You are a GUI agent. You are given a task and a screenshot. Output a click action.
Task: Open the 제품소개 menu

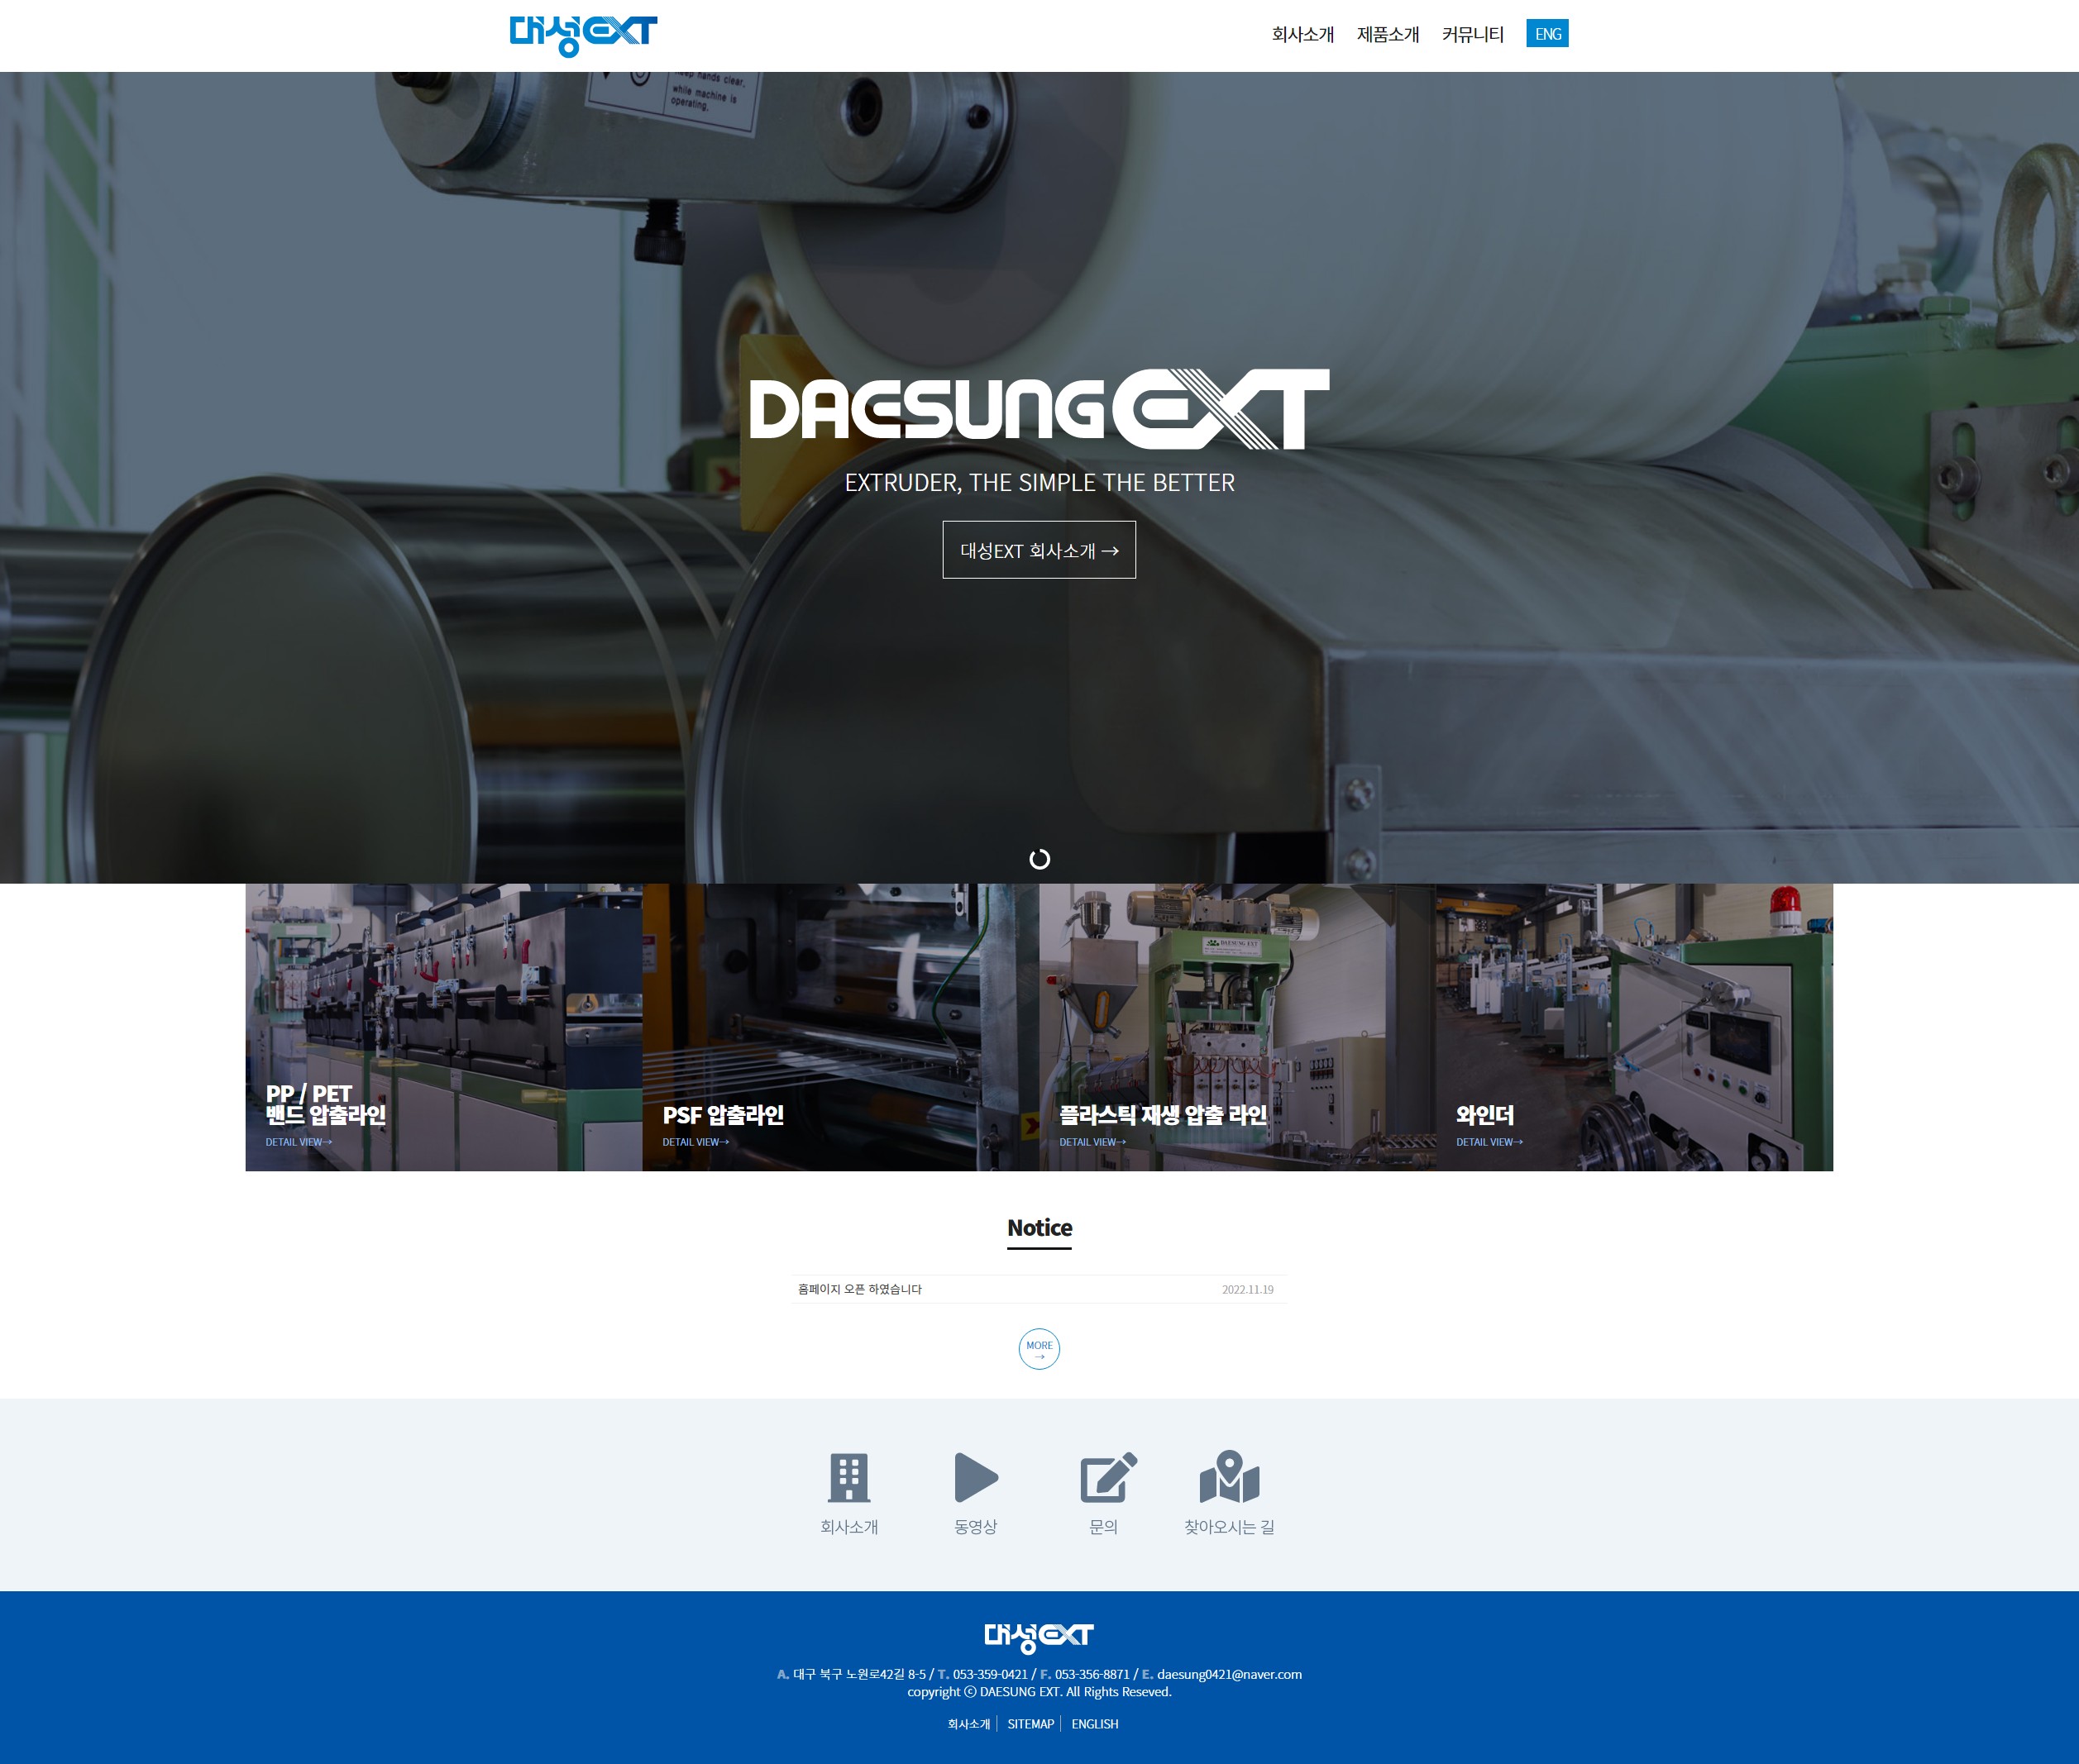click(x=1388, y=34)
